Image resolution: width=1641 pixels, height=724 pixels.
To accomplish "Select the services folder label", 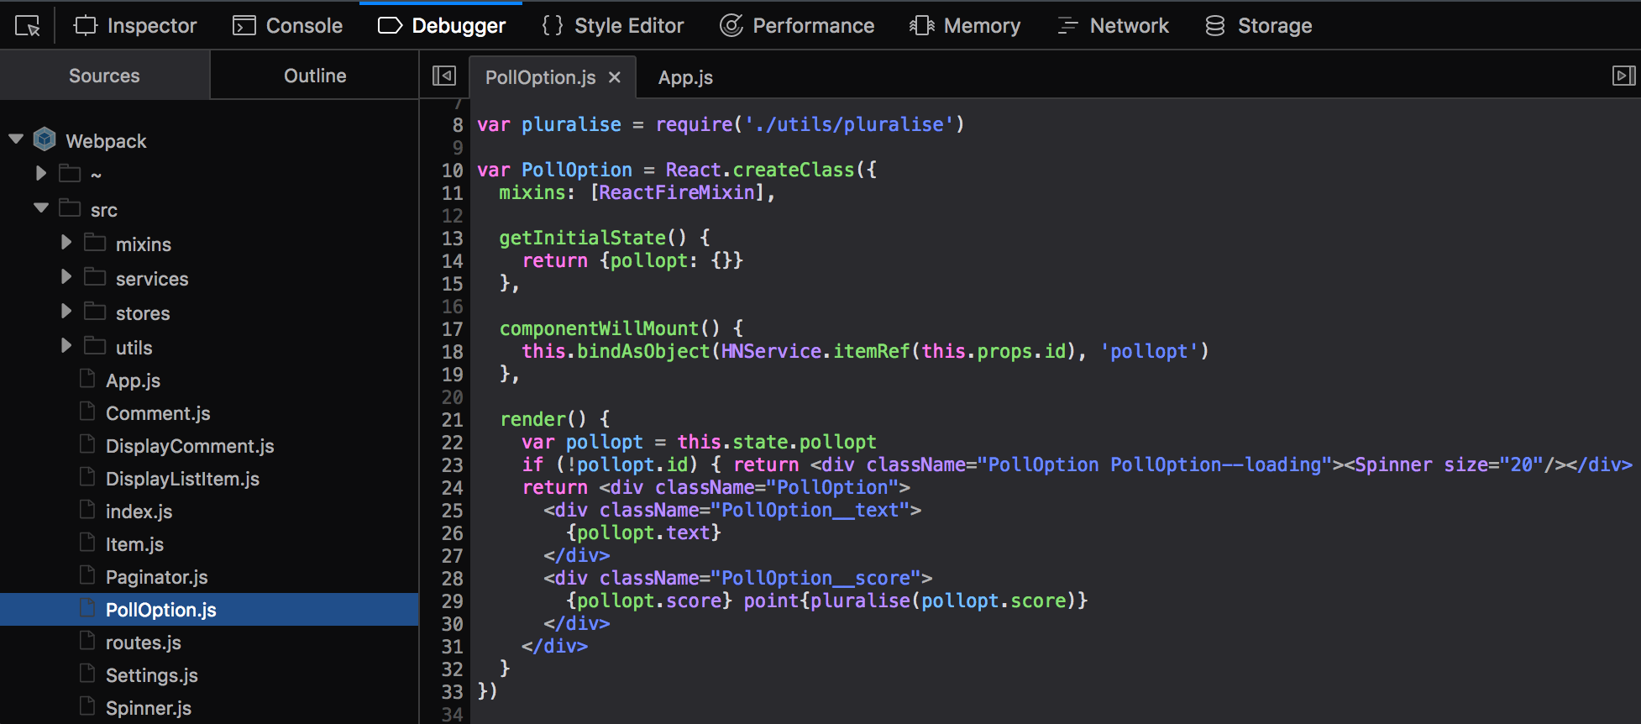I will point(152,279).
